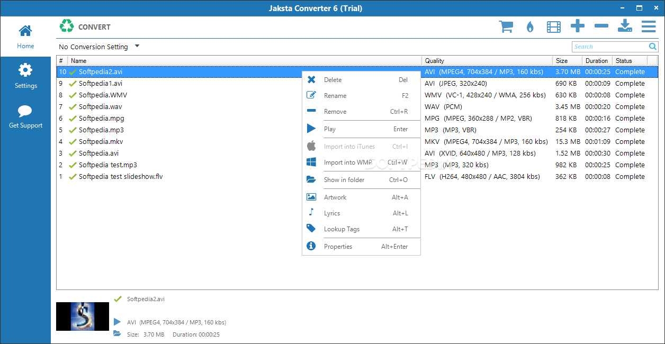This screenshot has height=344, width=665.
Task: Choose Properties from context menu
Action: pyautogui.click(x=361, y=247)
